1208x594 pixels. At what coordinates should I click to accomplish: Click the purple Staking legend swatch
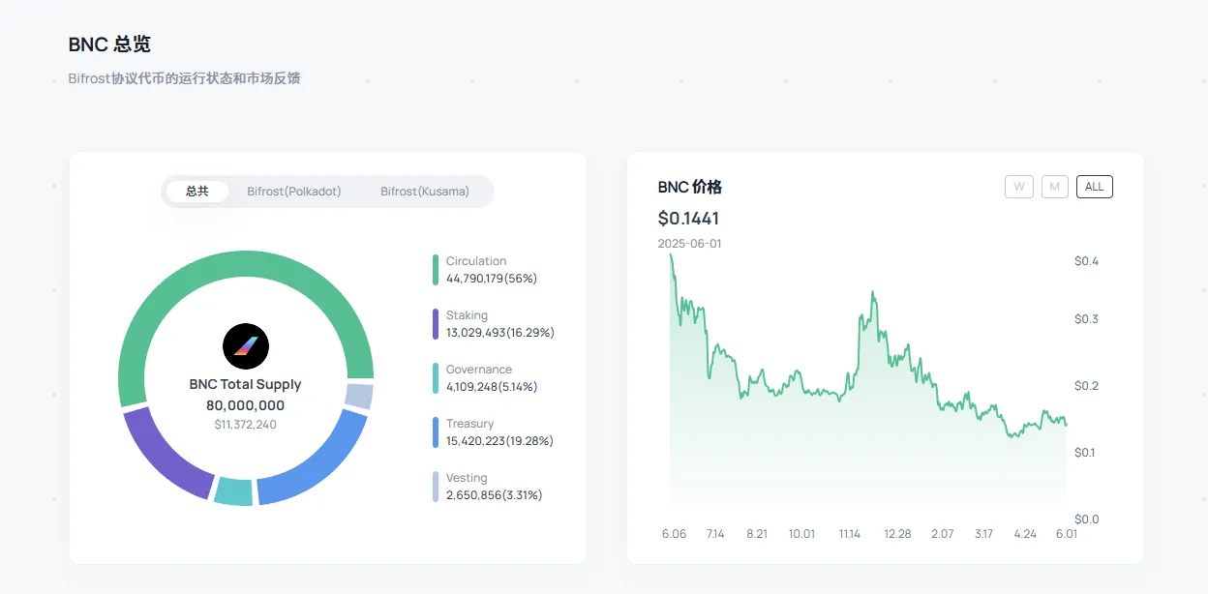tap(436, 324)
